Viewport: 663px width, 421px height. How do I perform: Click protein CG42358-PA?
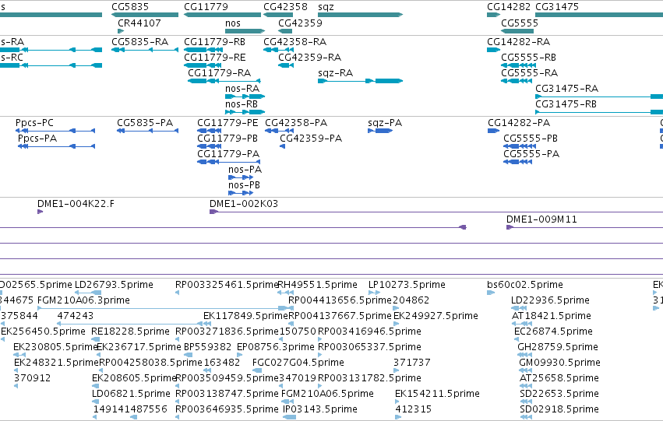click(279, 131)
